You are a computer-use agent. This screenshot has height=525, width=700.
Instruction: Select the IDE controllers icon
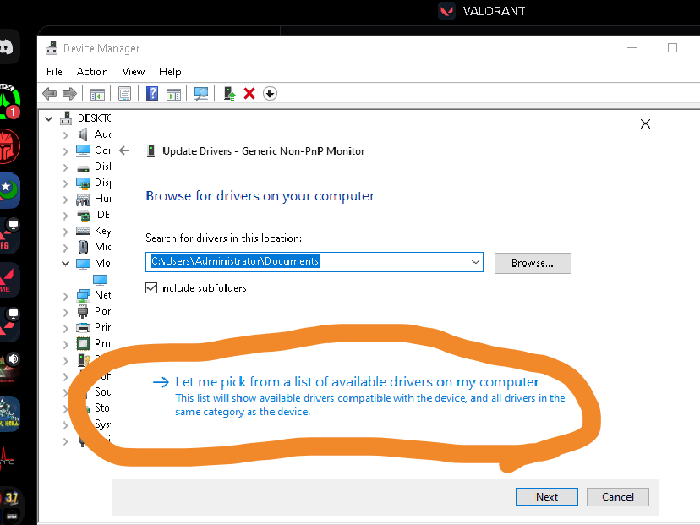(84, 216)
